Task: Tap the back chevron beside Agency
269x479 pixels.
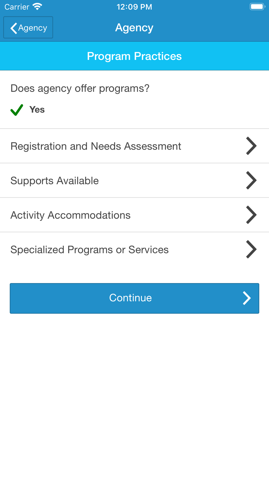Action: pos(14,28)
